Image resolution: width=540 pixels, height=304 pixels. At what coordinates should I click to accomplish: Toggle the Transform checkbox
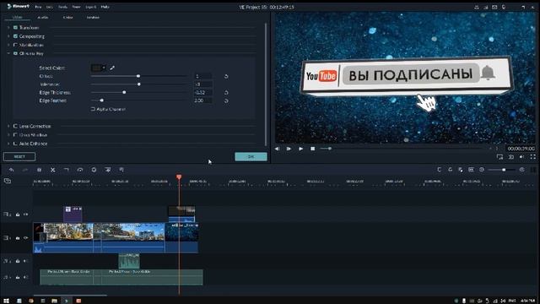coord(15,28)
